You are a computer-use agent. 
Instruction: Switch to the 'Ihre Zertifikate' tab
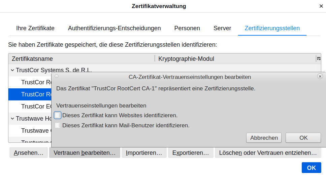pyautogui.click(x=35, y=28)
